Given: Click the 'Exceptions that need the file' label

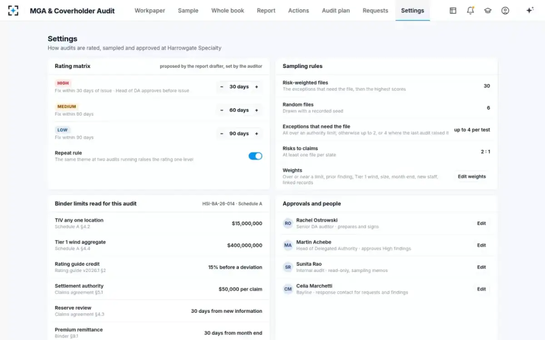Looking at the screenshot, I should click(x=317, y=126).
